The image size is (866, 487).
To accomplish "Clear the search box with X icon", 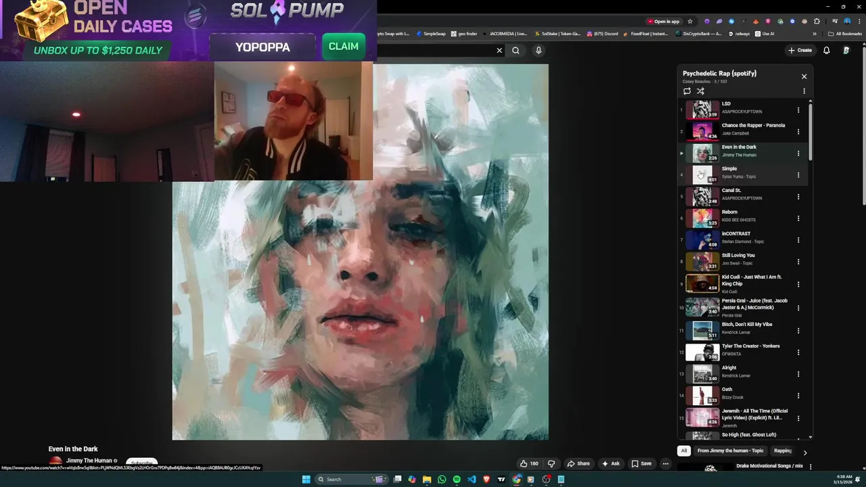I will pos(499,50).
